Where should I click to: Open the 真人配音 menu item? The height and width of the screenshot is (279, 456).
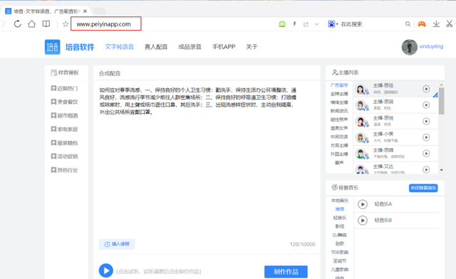pyautogui.click(x=156, y=47)
